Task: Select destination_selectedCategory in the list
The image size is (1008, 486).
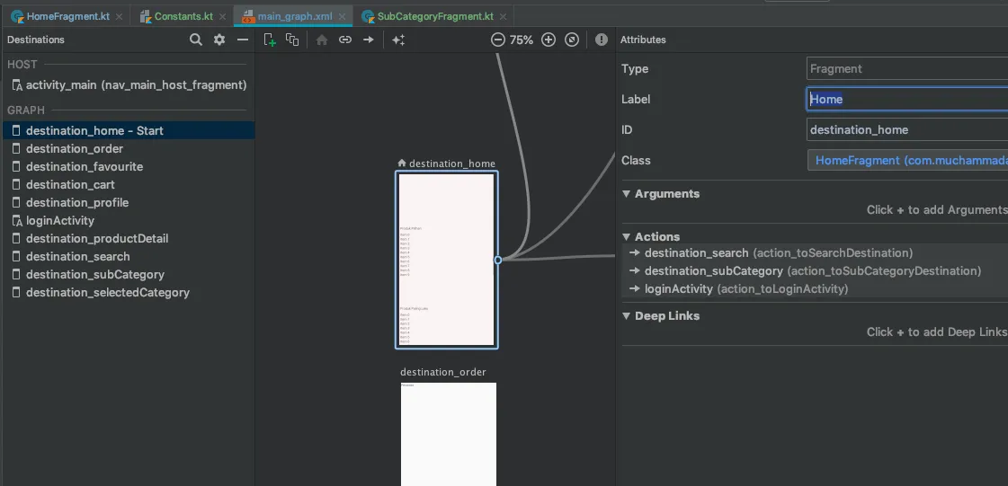Action: click(129, 293)
